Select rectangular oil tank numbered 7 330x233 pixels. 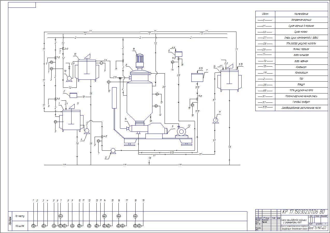[197, 78]
